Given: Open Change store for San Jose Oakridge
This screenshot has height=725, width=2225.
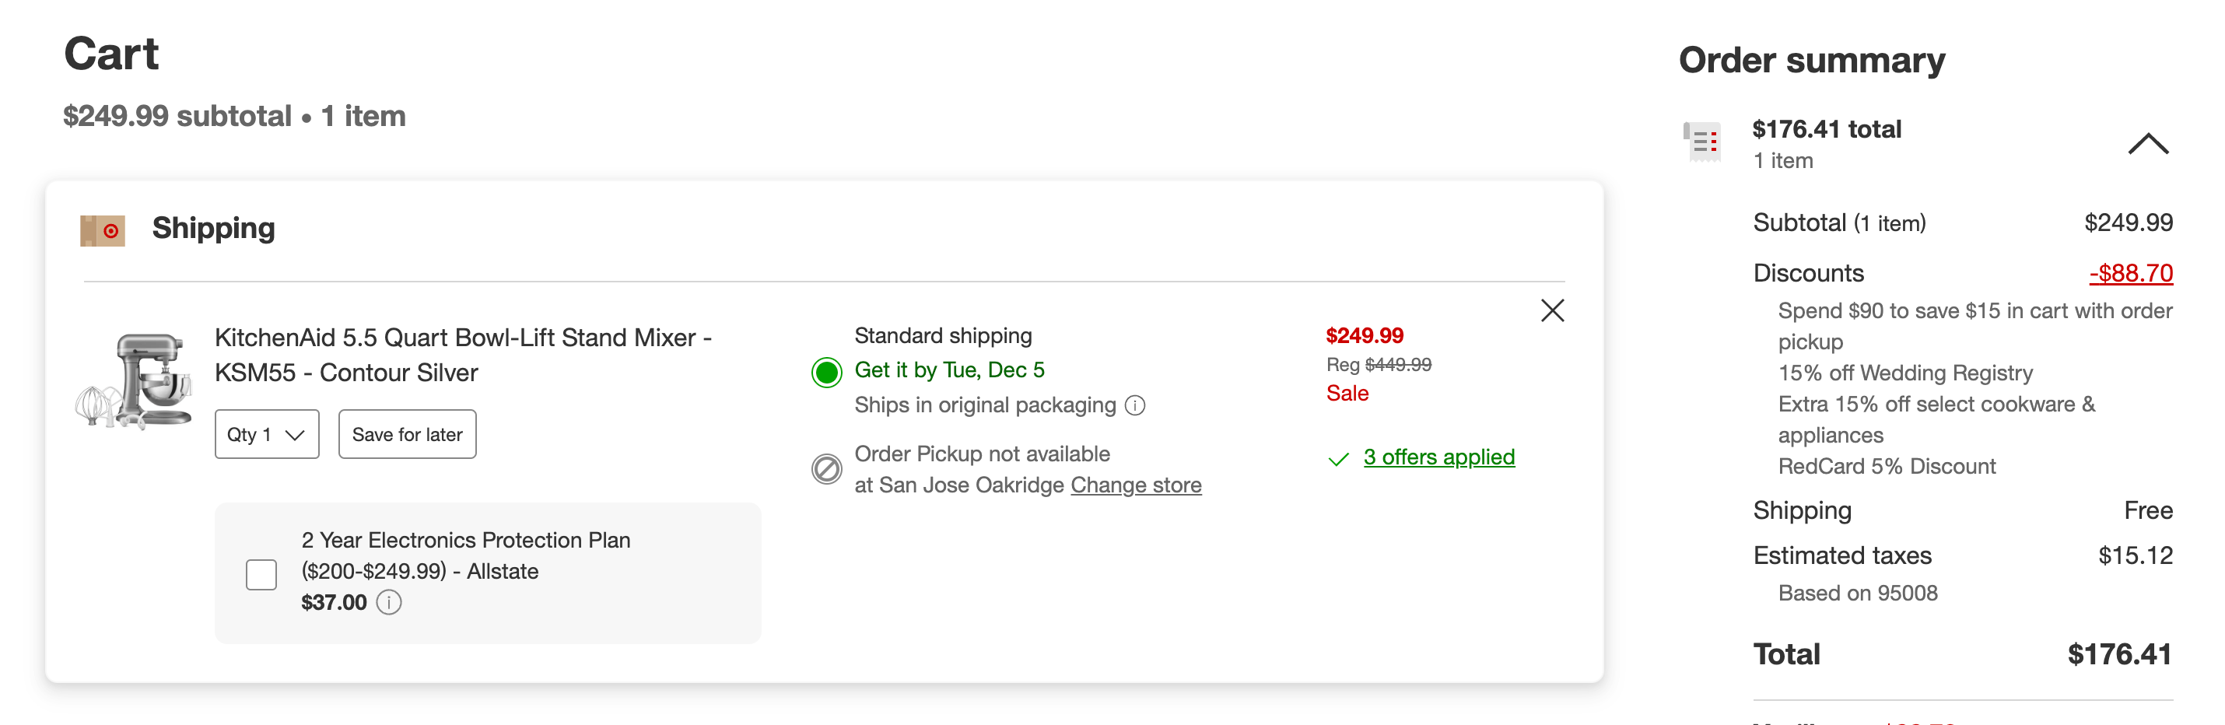Looking at the screenshot, I should tap(1136, 485).
